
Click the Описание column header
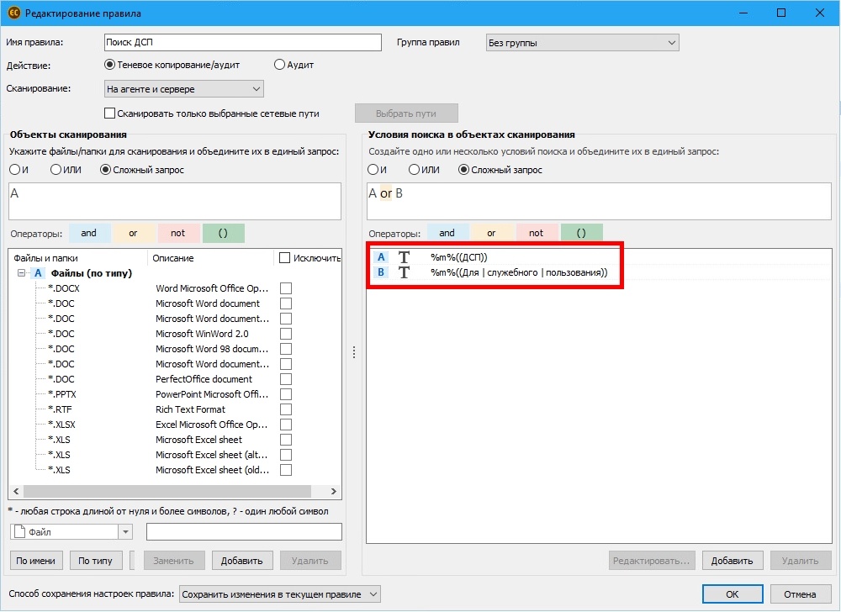(210, 258)
